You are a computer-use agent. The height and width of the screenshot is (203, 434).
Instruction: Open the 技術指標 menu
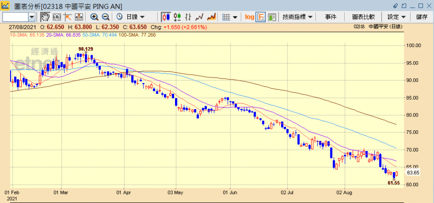click(298, 17)
